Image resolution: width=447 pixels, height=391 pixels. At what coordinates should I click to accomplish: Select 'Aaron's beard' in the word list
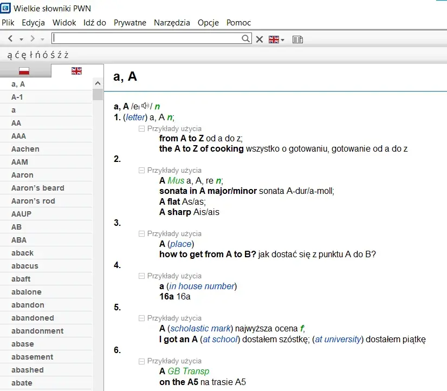tap(46, 188)
